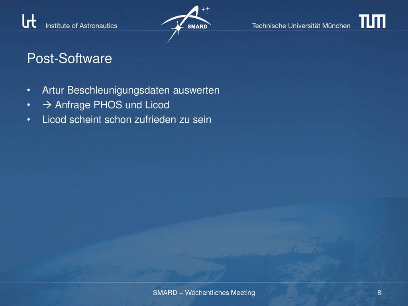
Task: Click bullet 'Anfrage PHOS und Licod'
Action: (x=106, y=105)
